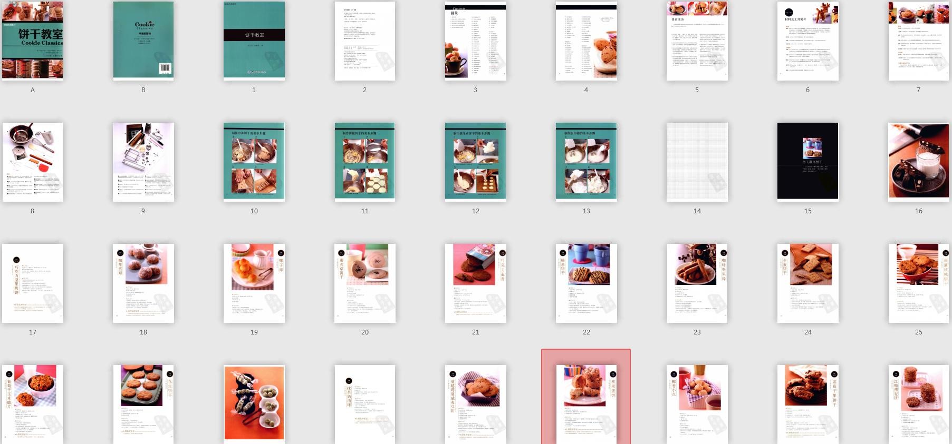Select the full-photo milk glass page thumbnail 16
The height and width of the screenshot is (444, 952).
[x=918, y=162]
